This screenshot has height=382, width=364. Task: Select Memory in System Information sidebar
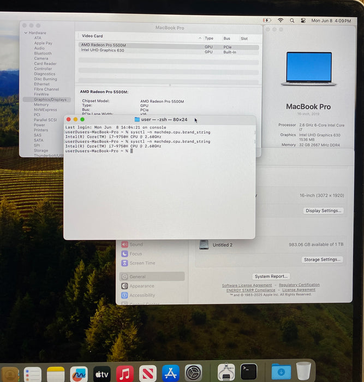click(41, 105)
